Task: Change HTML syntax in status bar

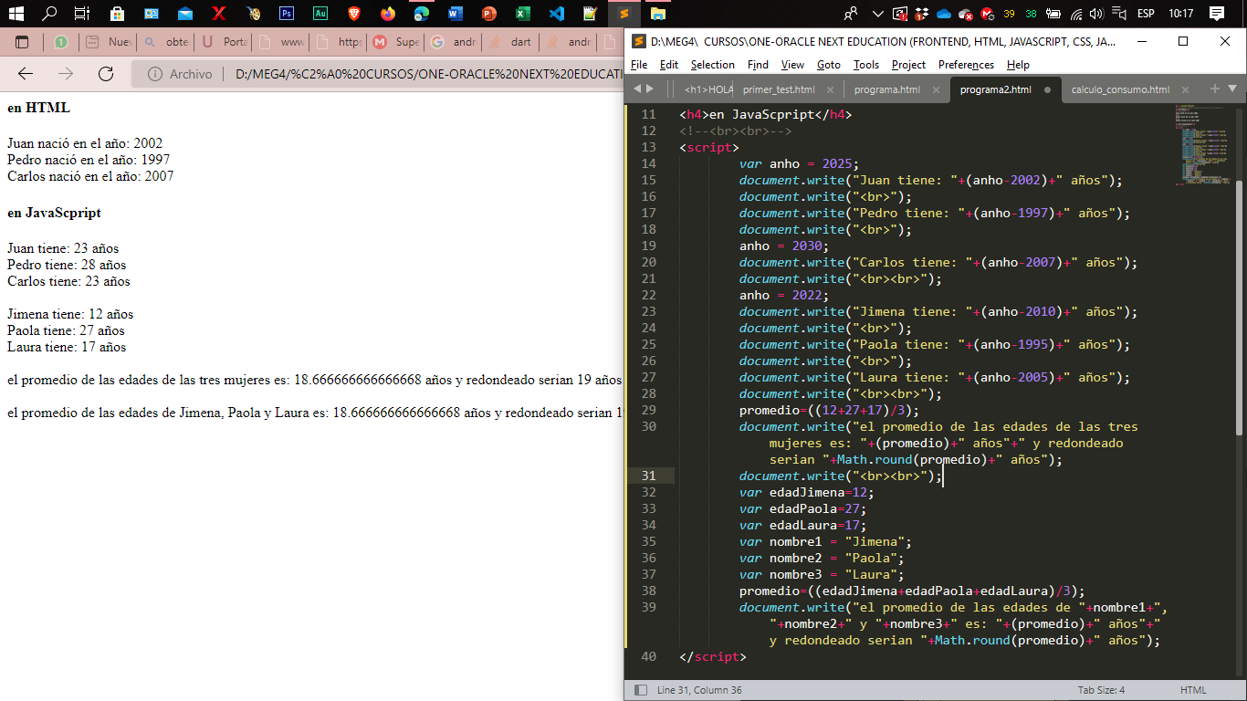Action: pos(1193,690)
